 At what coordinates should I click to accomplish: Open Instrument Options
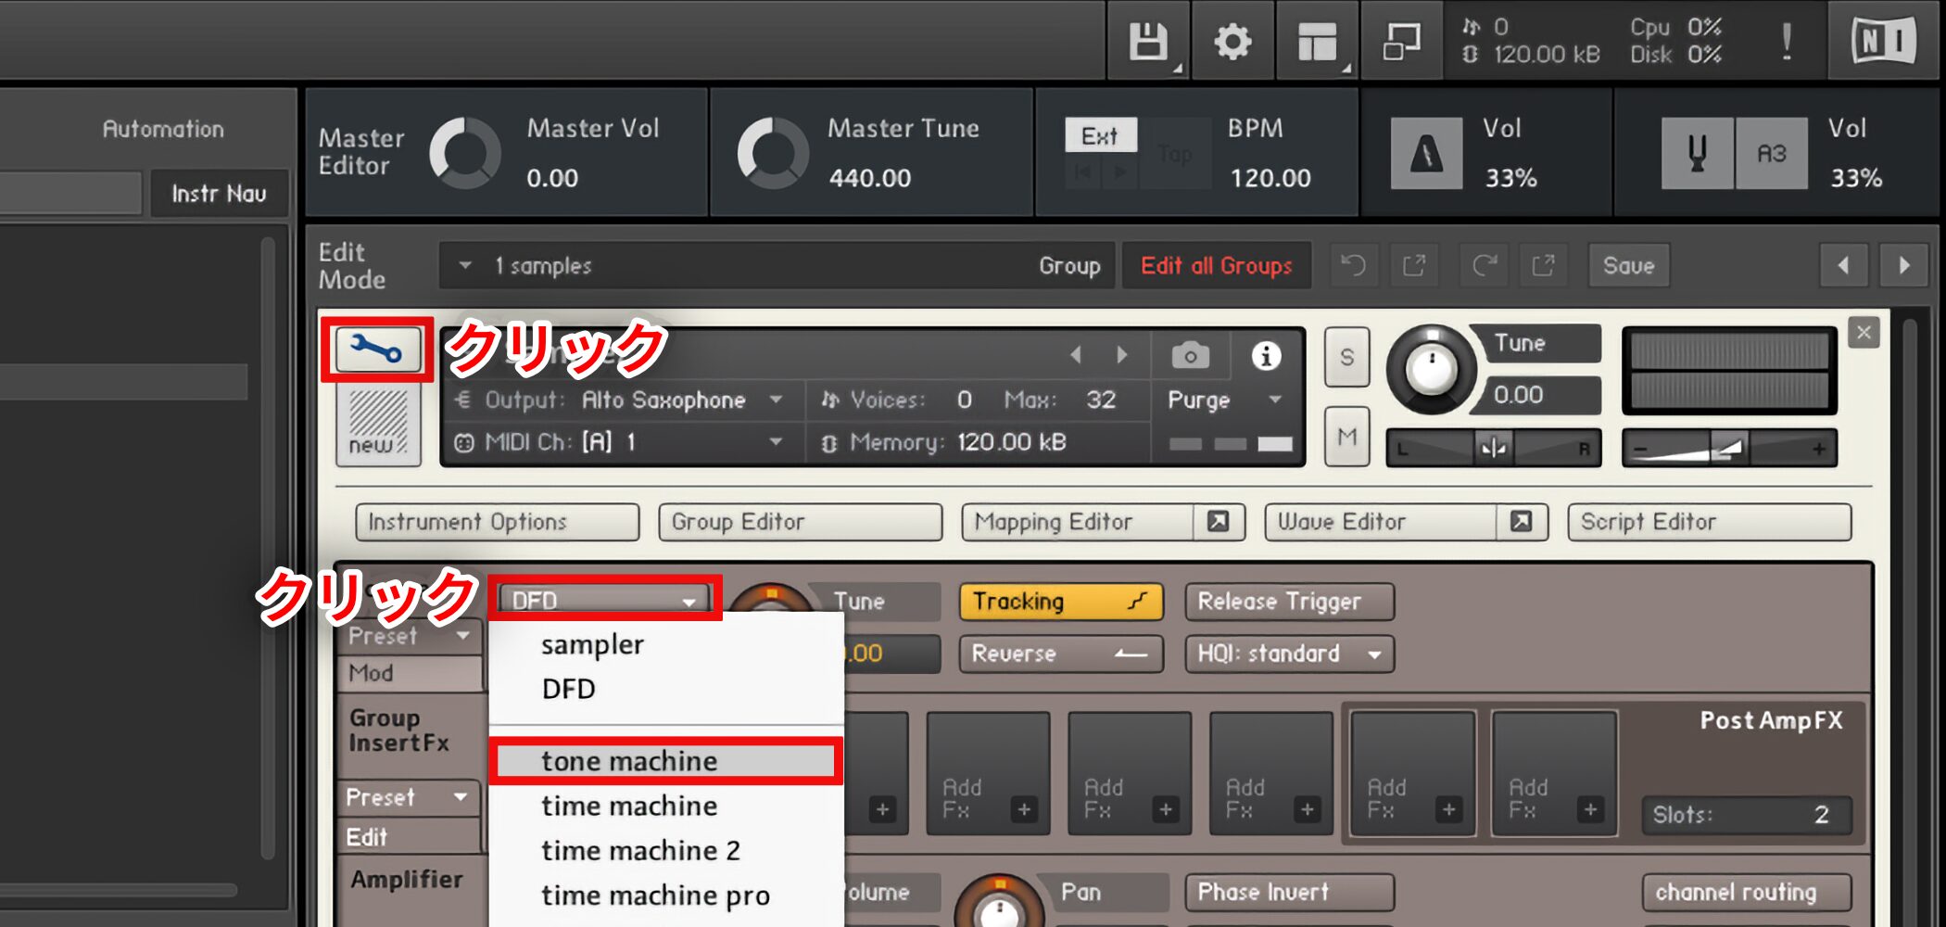(497, 522)
